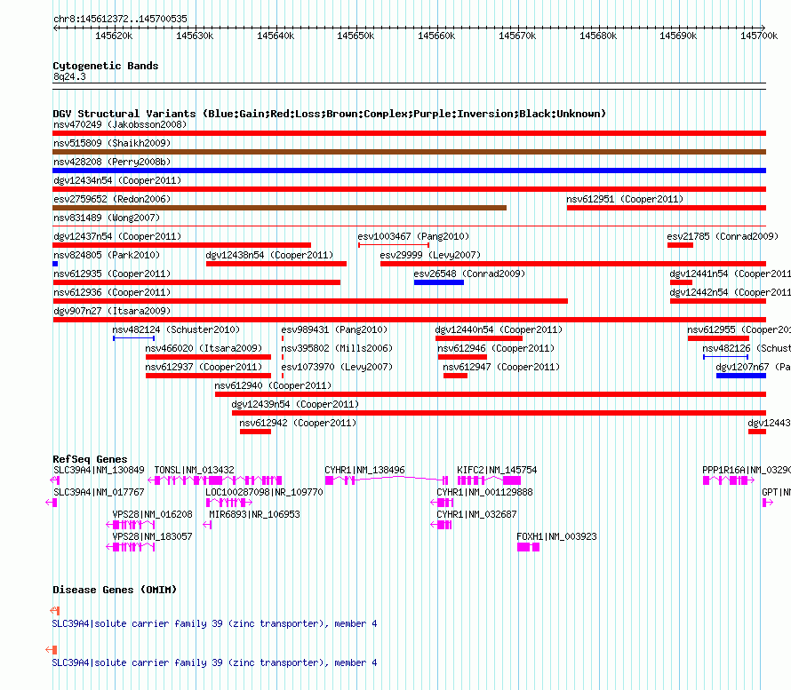Click the esv1073970 (Levy2007) variant label
The image size is (791, 690).
click(337, 367)
